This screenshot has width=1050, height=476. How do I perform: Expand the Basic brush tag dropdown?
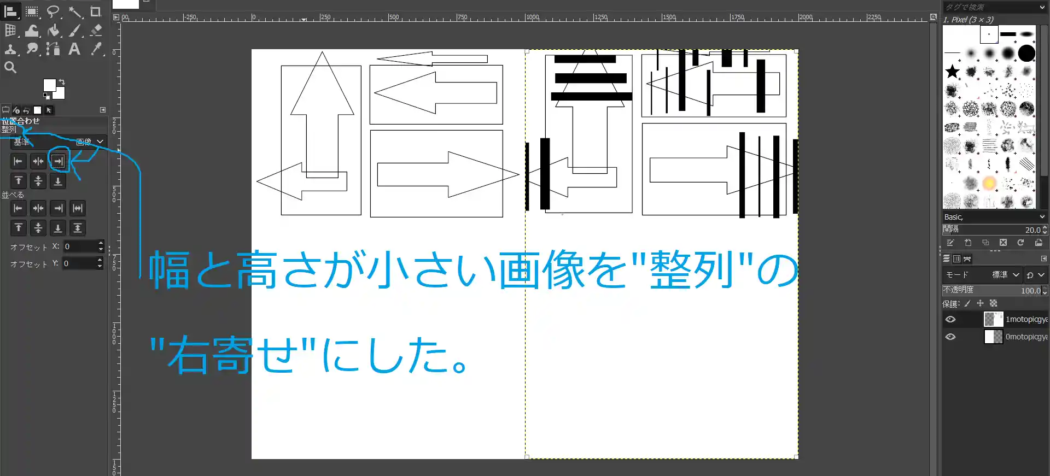tap(1042, 217)
